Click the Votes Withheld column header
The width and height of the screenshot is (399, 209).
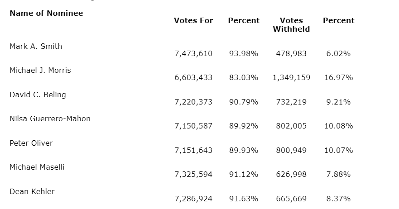(x=291, y=25)
